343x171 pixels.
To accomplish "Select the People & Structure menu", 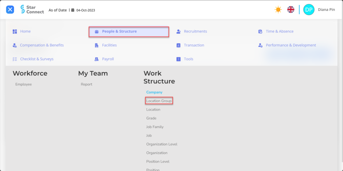I will point(129,32).
